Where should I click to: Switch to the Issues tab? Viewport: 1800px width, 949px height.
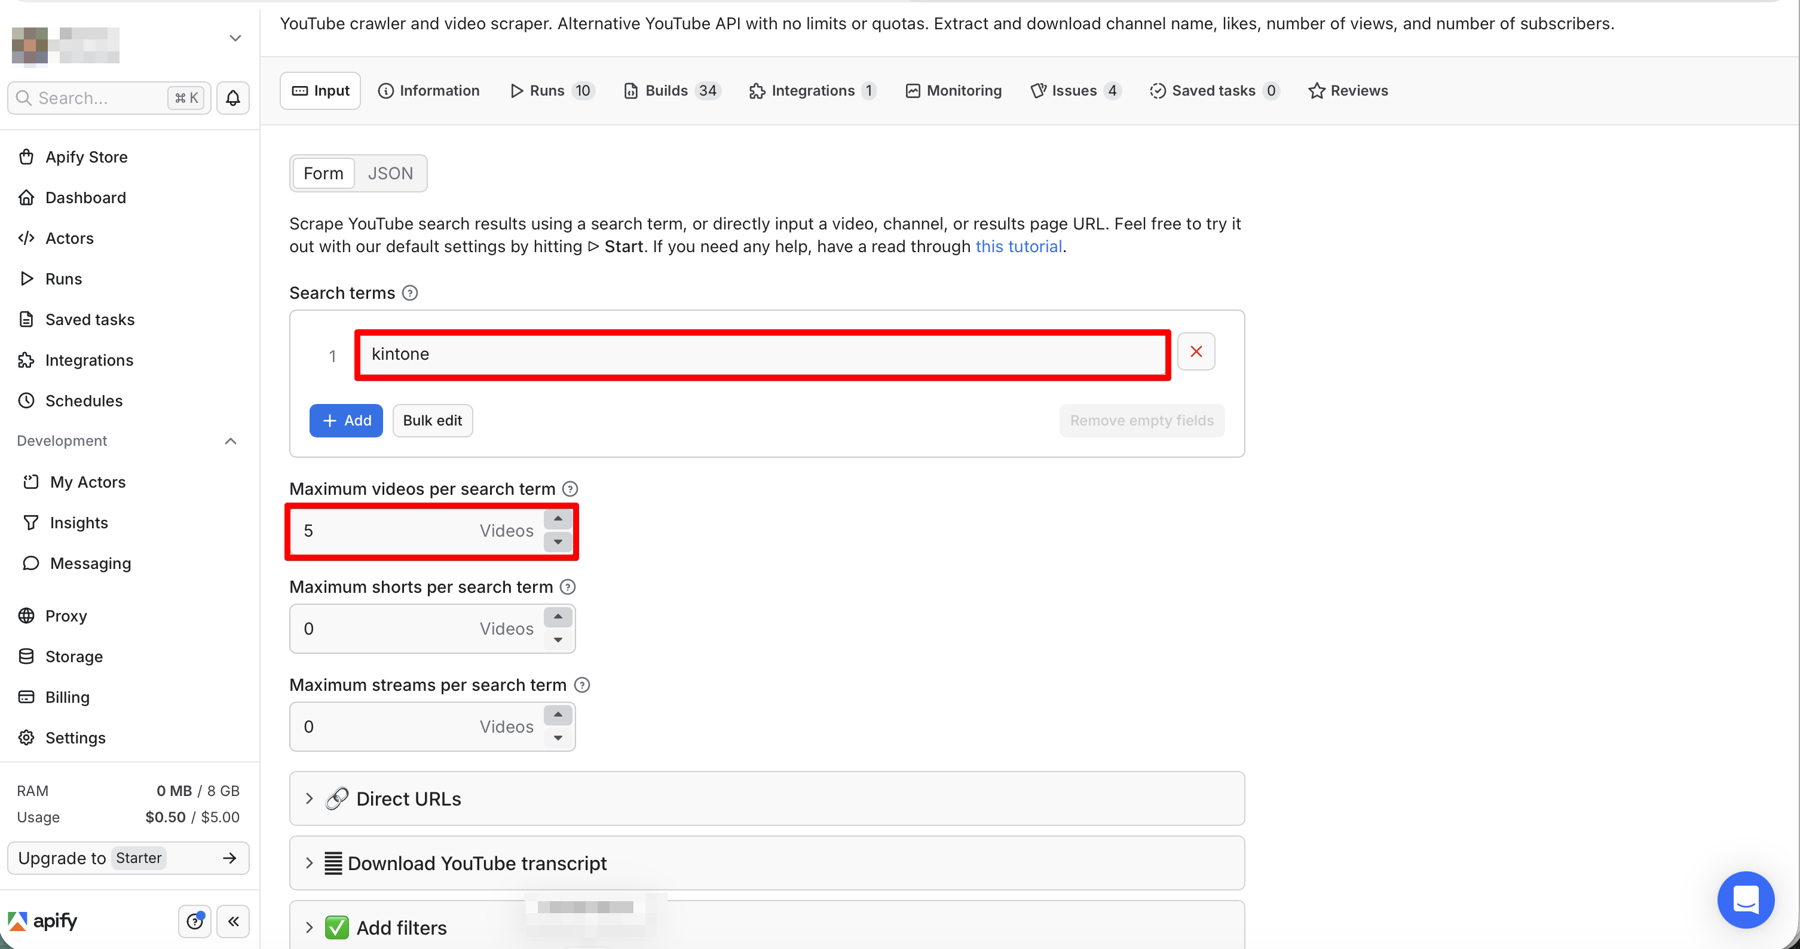(x=1076, y=91)
